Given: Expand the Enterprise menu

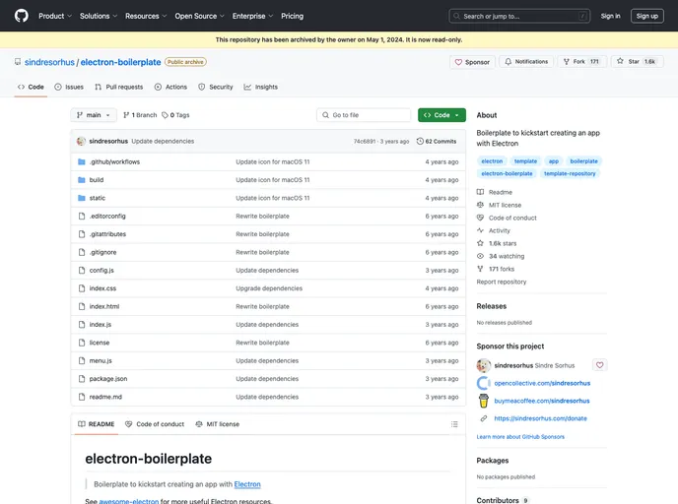Looking at the screenshot, I should click(x=252, y=16).
